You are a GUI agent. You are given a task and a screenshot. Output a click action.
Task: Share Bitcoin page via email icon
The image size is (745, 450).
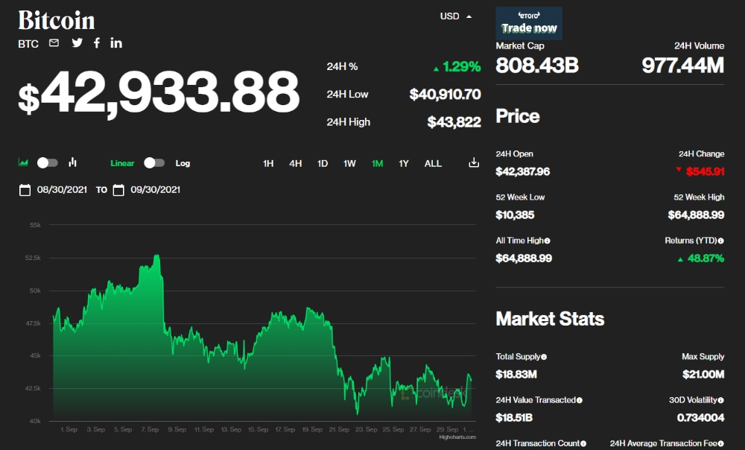(54, 43)
